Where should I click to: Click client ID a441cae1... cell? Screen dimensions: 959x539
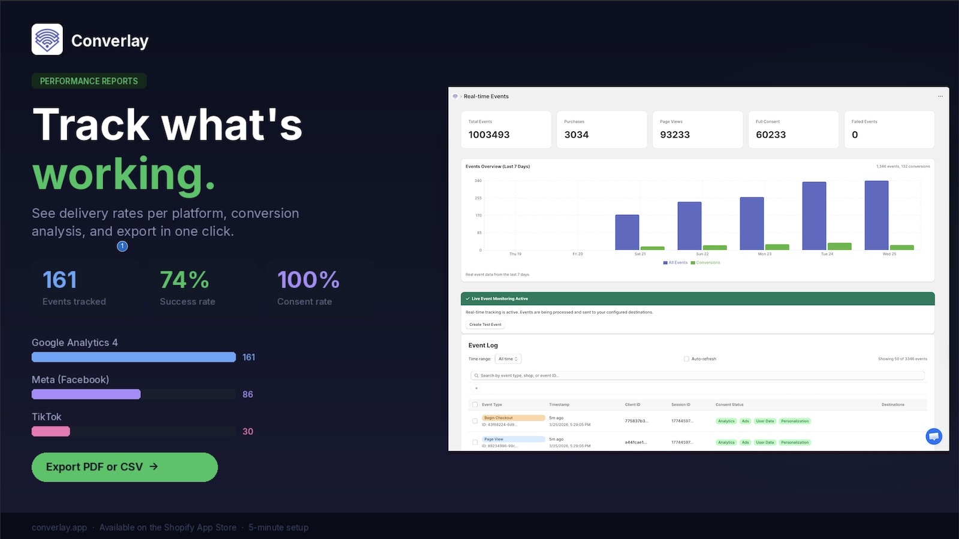coord(636,443)
